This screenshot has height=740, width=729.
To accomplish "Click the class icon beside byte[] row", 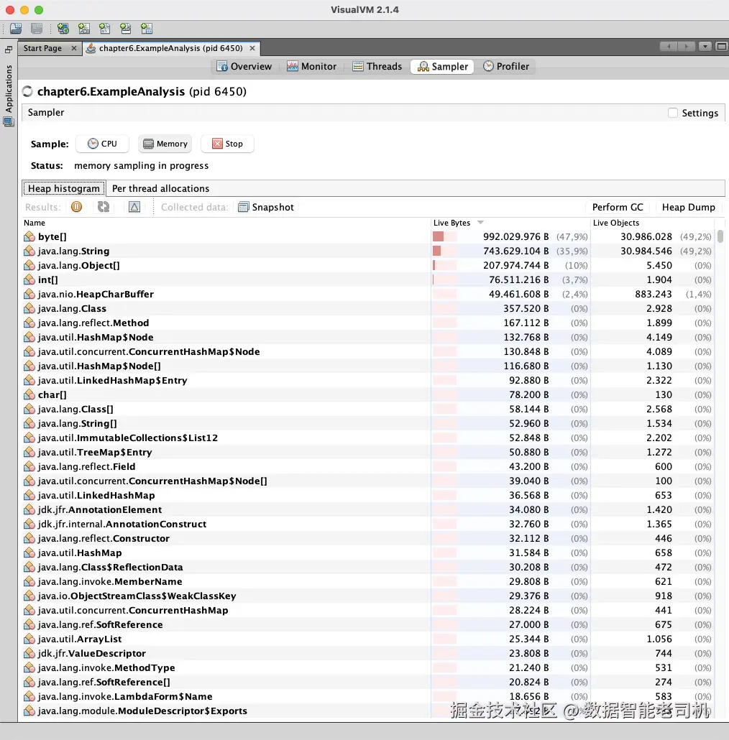I will coord(29,236).
